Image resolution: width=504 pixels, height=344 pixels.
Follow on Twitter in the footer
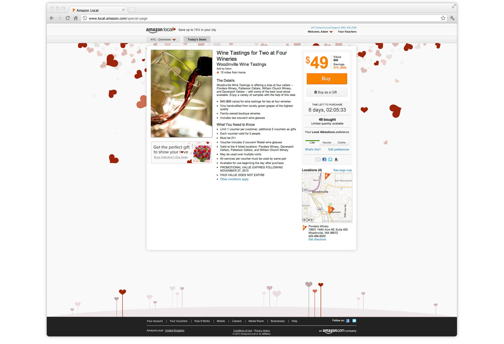pyautogui.click(x=354, y=321)
